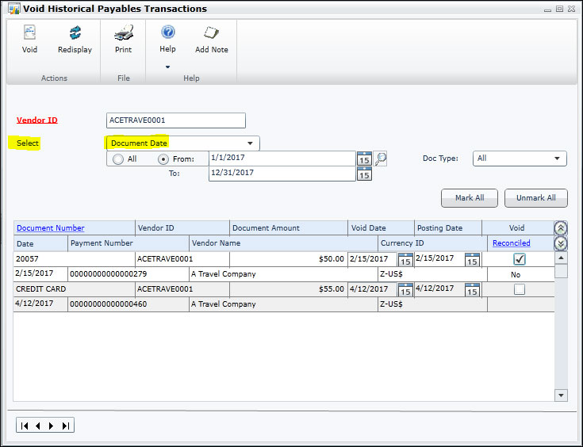Open Void Date calendar in document 20057 row

[405, 260]
